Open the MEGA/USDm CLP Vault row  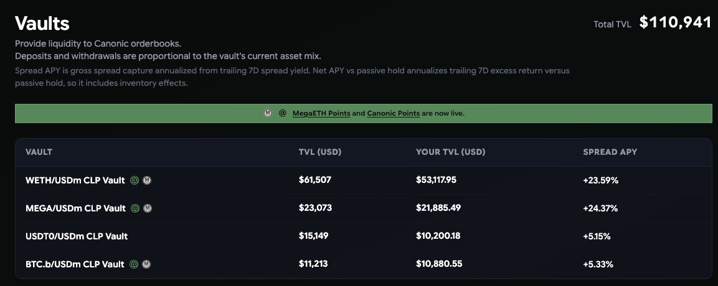pyautogui.click(x=364, y=208)
